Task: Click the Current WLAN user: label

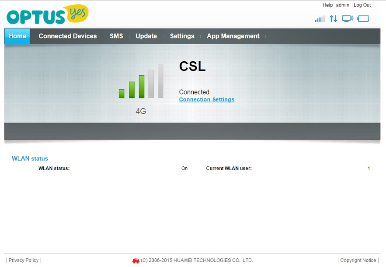Action: tap(229, 169)
